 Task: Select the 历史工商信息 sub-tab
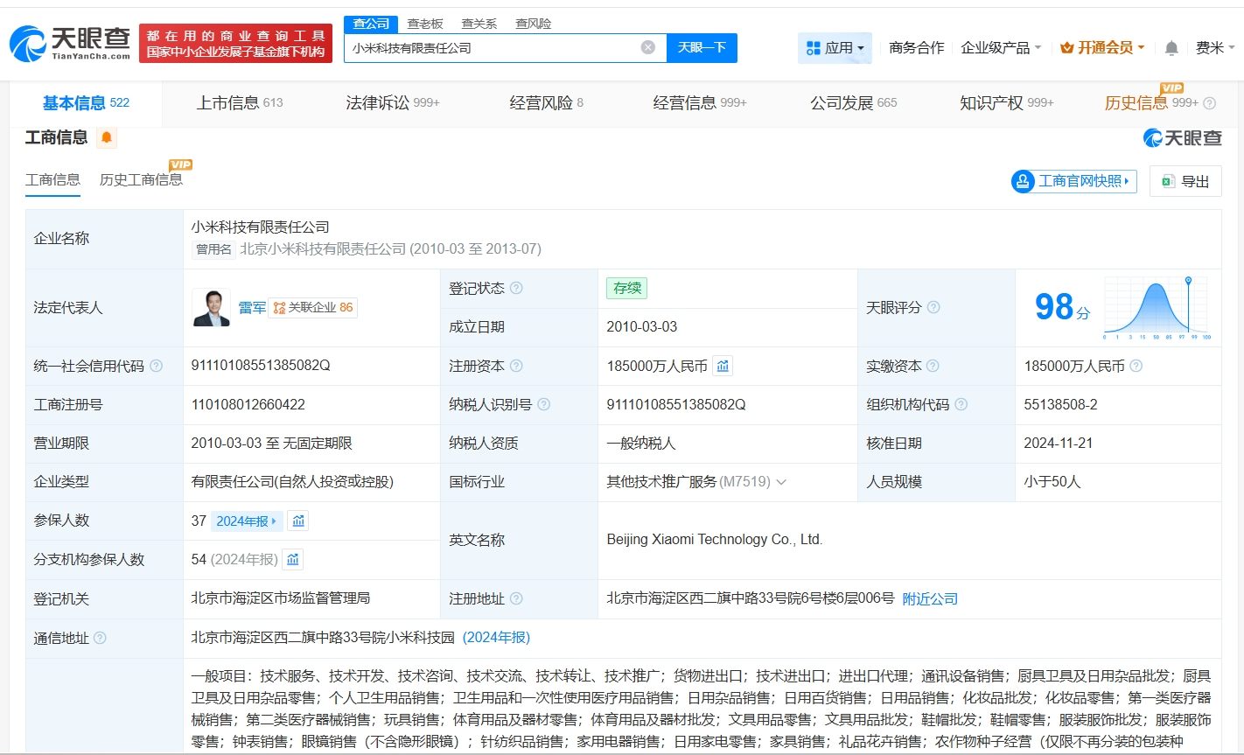pos(141,179)
